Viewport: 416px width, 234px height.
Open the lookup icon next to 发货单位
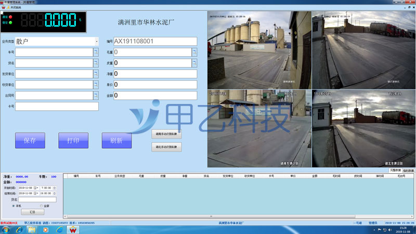[96, 74]
